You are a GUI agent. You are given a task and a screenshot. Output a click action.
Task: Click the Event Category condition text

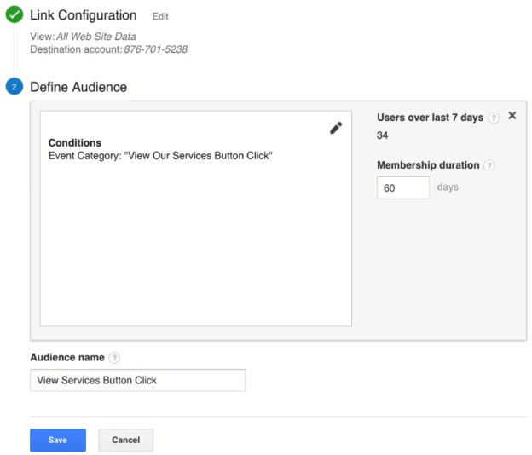click(160, 156)
